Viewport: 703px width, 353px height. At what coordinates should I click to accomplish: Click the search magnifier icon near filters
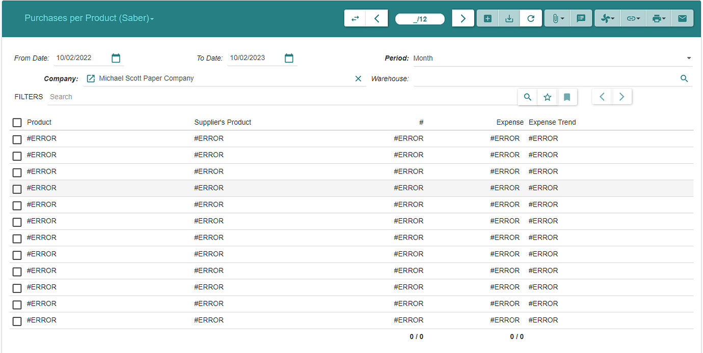[527, 97]
